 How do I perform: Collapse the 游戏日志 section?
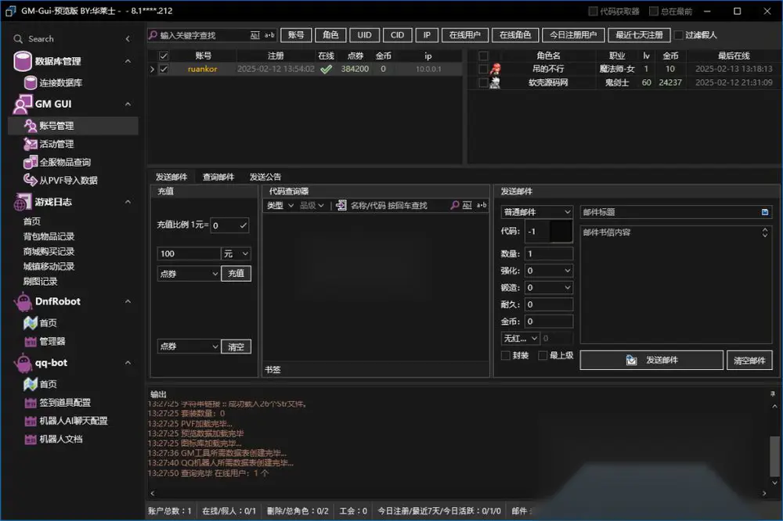[x=128, y=202]
